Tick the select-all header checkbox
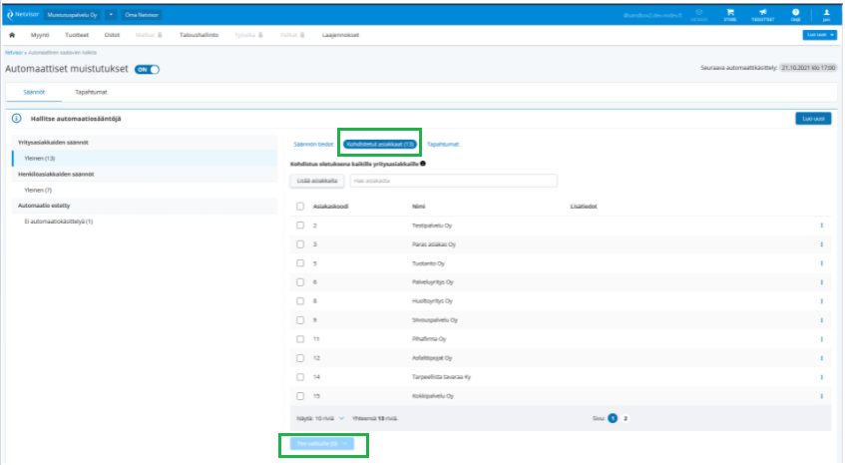 coord(300,207)
